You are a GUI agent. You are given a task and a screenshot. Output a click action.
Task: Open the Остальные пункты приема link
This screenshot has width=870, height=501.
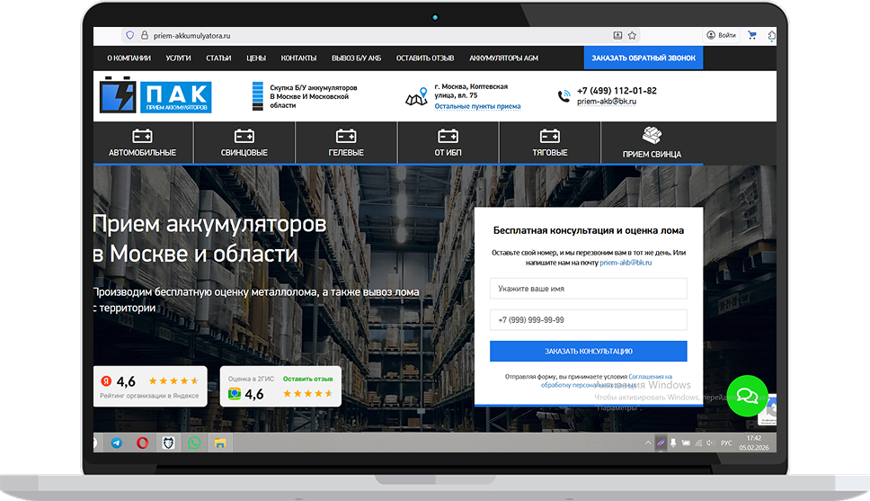477,106
